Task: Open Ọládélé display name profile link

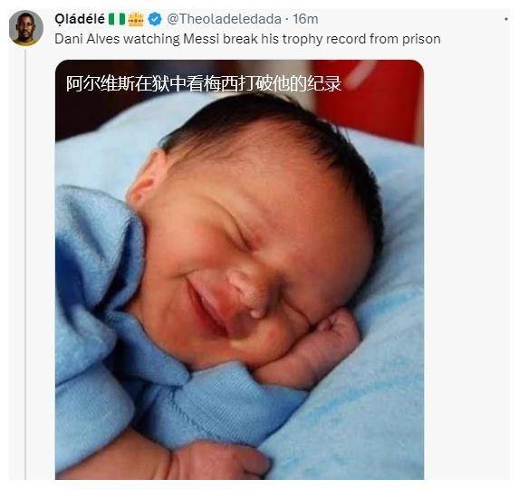Action: [x=80, y=19]
